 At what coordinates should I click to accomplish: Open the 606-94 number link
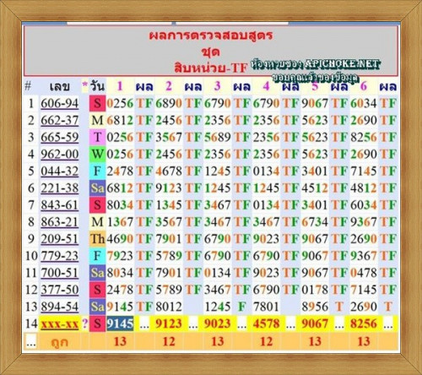[60, 104]
